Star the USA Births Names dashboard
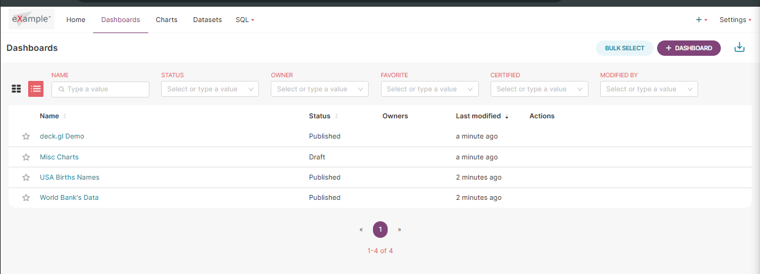Viewport: 760px width, 274px height. click(x=26, y=178)
